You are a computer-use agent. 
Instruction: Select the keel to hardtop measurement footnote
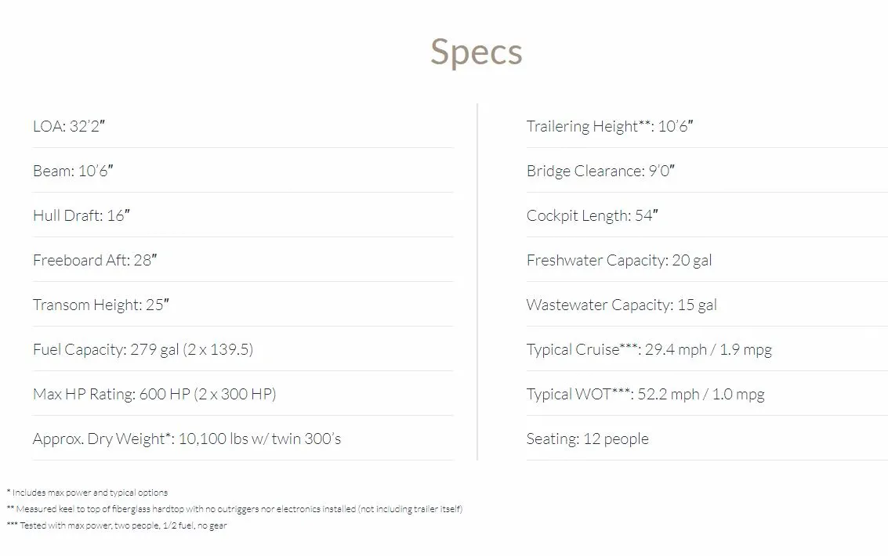234,509
